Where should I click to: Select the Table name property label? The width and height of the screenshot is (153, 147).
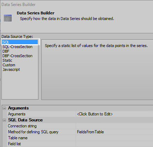point(18,138)
